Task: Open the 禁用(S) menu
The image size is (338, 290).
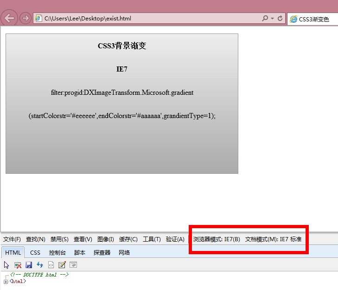Action: pyautogui.click(x=59, y=239)
